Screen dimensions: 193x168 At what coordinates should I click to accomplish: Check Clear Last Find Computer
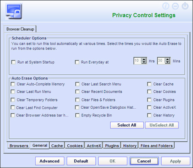(13, 107)
